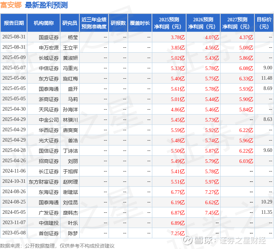Click the target price 9.00

[268, 68]
